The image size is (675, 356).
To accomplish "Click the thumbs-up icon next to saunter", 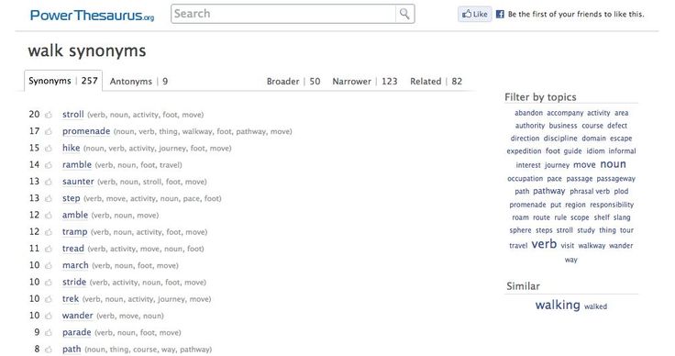I will tap(49, 182).
